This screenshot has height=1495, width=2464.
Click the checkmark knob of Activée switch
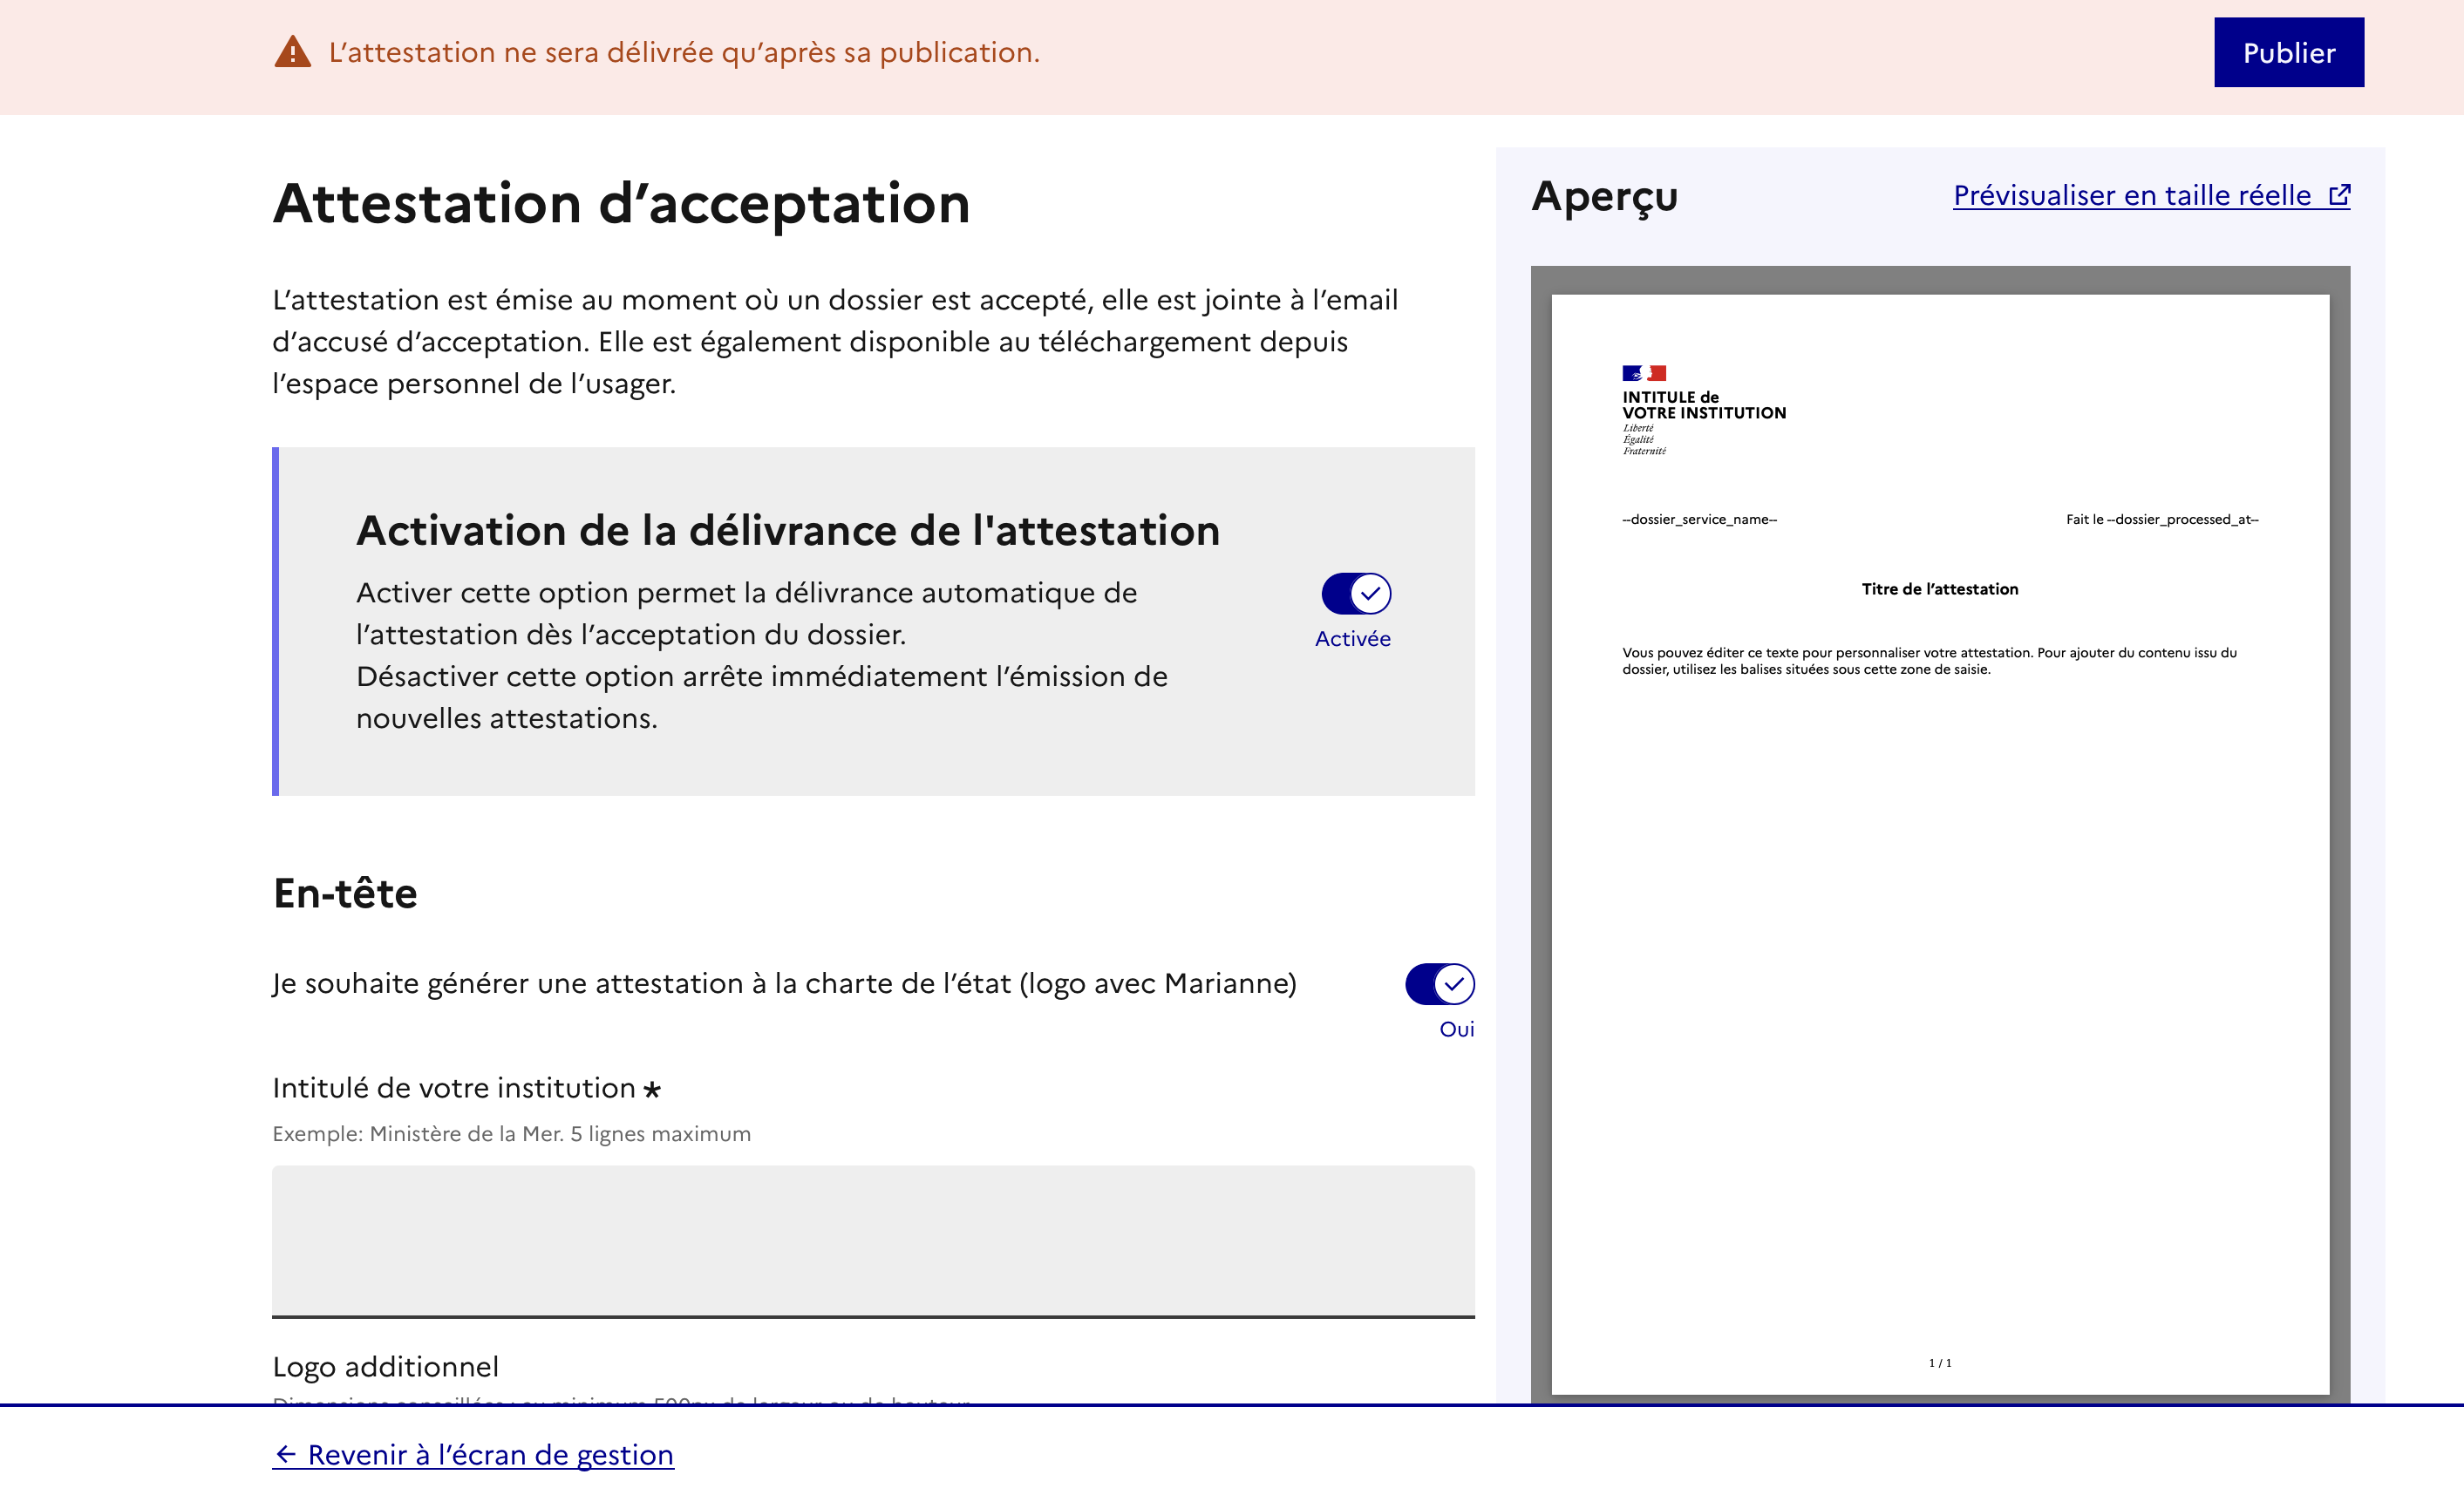coord(1370,594)
